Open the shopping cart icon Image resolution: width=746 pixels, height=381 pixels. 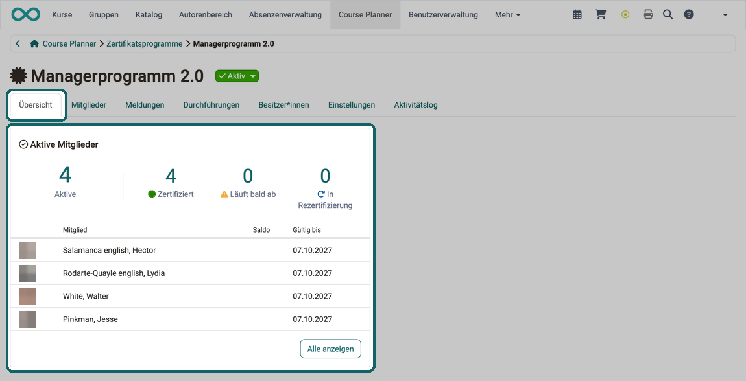(x=601, y=15)
